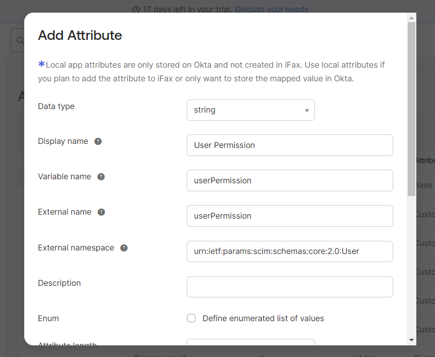The width and height of the screenshot is (435, 357).
Task: Open the Display name help tooltip icon
Action: pyautogui.click(x=98, y=141)
